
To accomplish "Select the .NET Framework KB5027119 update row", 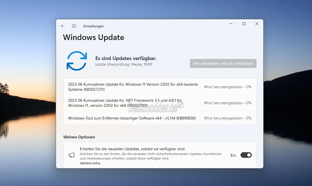I will [x=160, y=103].
